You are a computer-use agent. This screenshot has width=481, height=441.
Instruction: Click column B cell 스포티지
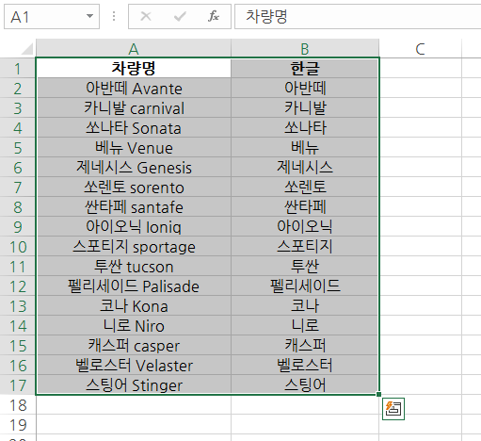click(305, 246)
